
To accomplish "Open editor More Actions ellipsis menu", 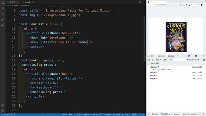I will tap(143, 2).
